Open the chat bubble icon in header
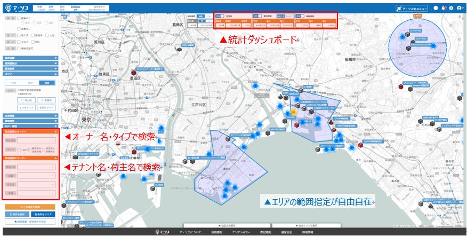The image size is (467, 236). coord(436,9)
